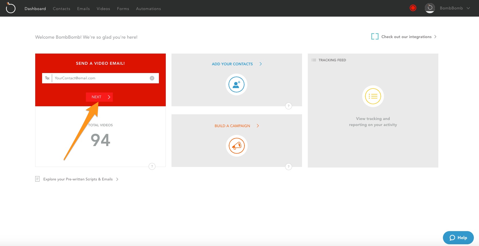The width and height of the screenshot is (479, 246).
Task: Expand the BombBomb account dropdown arrow
Action: (468, 8)
